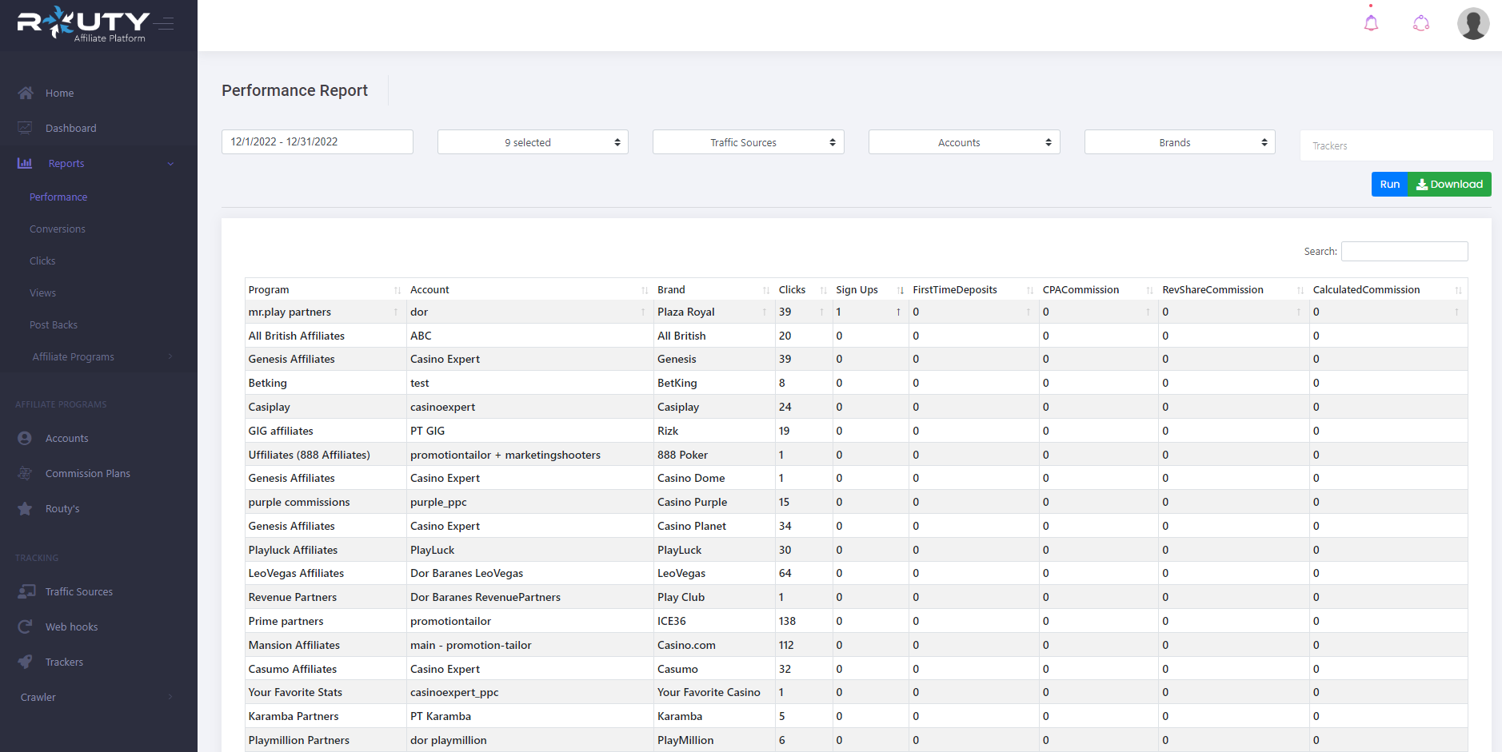Click the Web hooks refresh icon
The width and height of the screenshot is (1502, 752).
26,627
